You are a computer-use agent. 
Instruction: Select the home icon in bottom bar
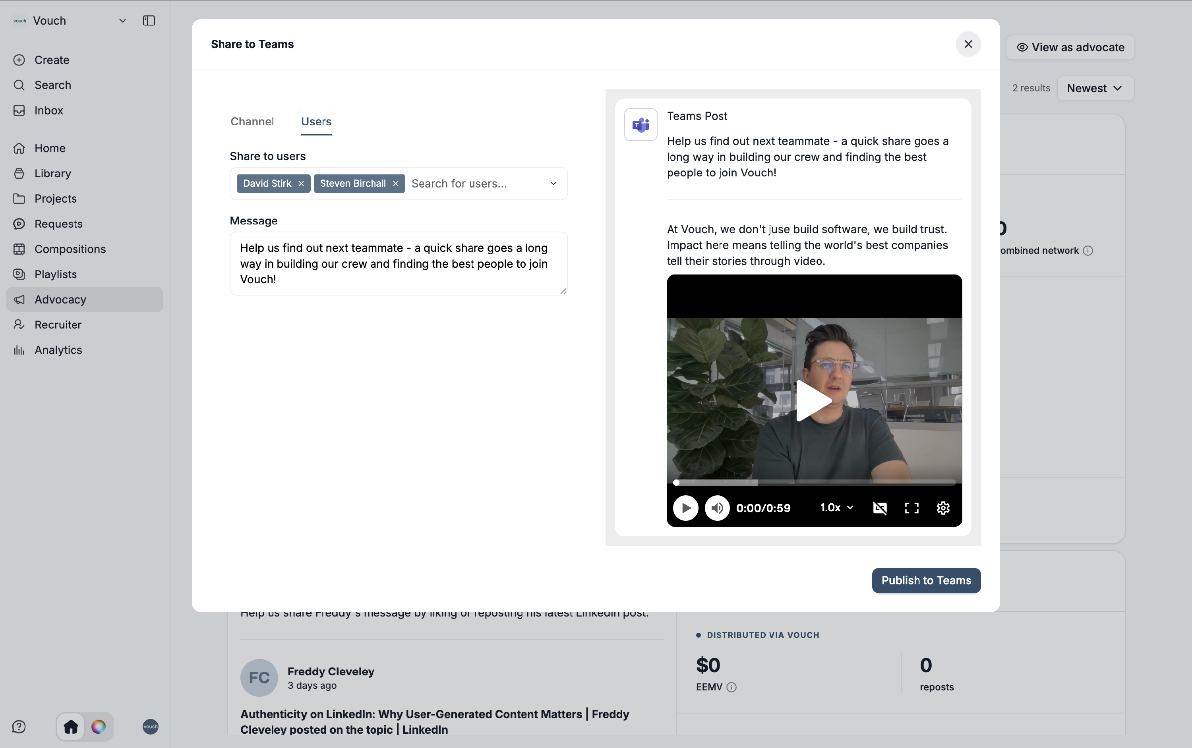coord(71,727)
